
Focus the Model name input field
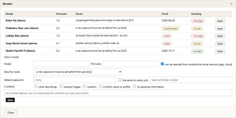61,64
